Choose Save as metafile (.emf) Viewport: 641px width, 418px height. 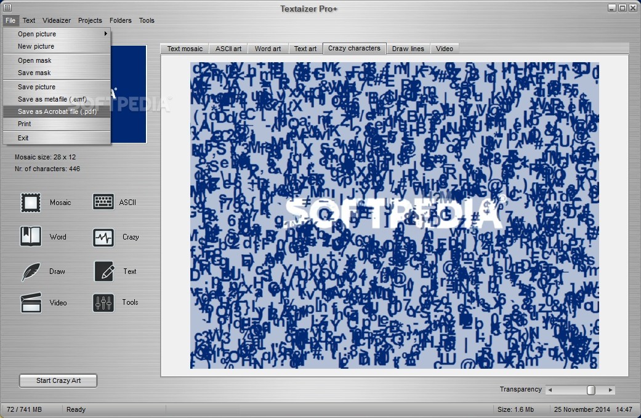tap(57, 99)
